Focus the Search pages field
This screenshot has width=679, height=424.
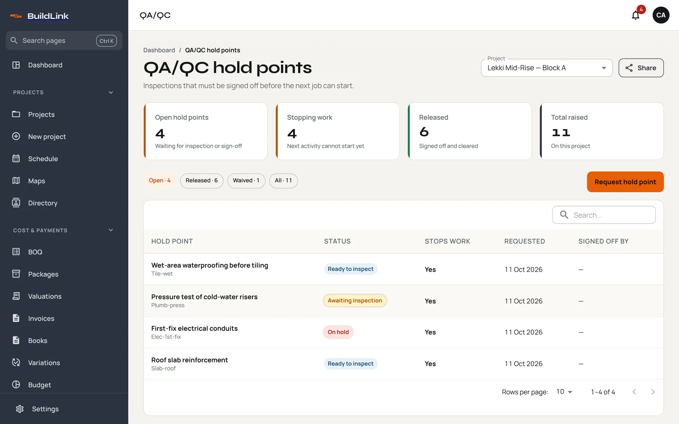(64, 41)
